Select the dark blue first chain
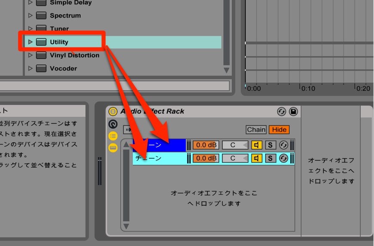Screen dimensions: 374x246 pyautogui.click(x=159, y=145)
